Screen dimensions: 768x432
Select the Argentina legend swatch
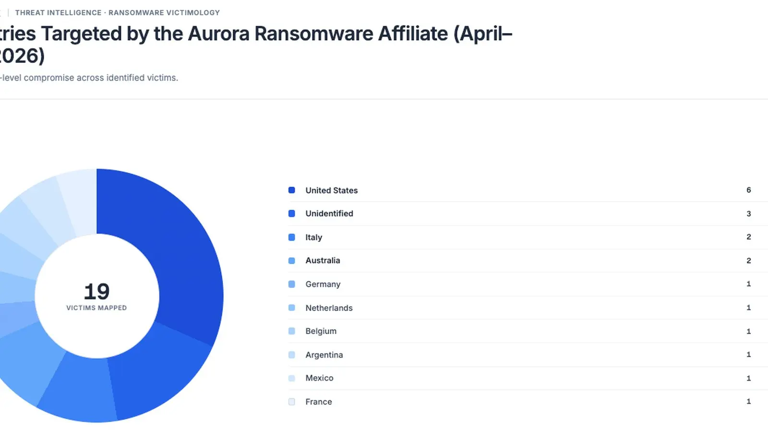[x=291, y=355]
